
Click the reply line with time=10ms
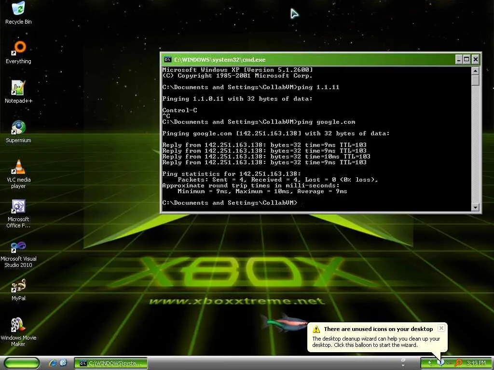click(x=266, y=157)
